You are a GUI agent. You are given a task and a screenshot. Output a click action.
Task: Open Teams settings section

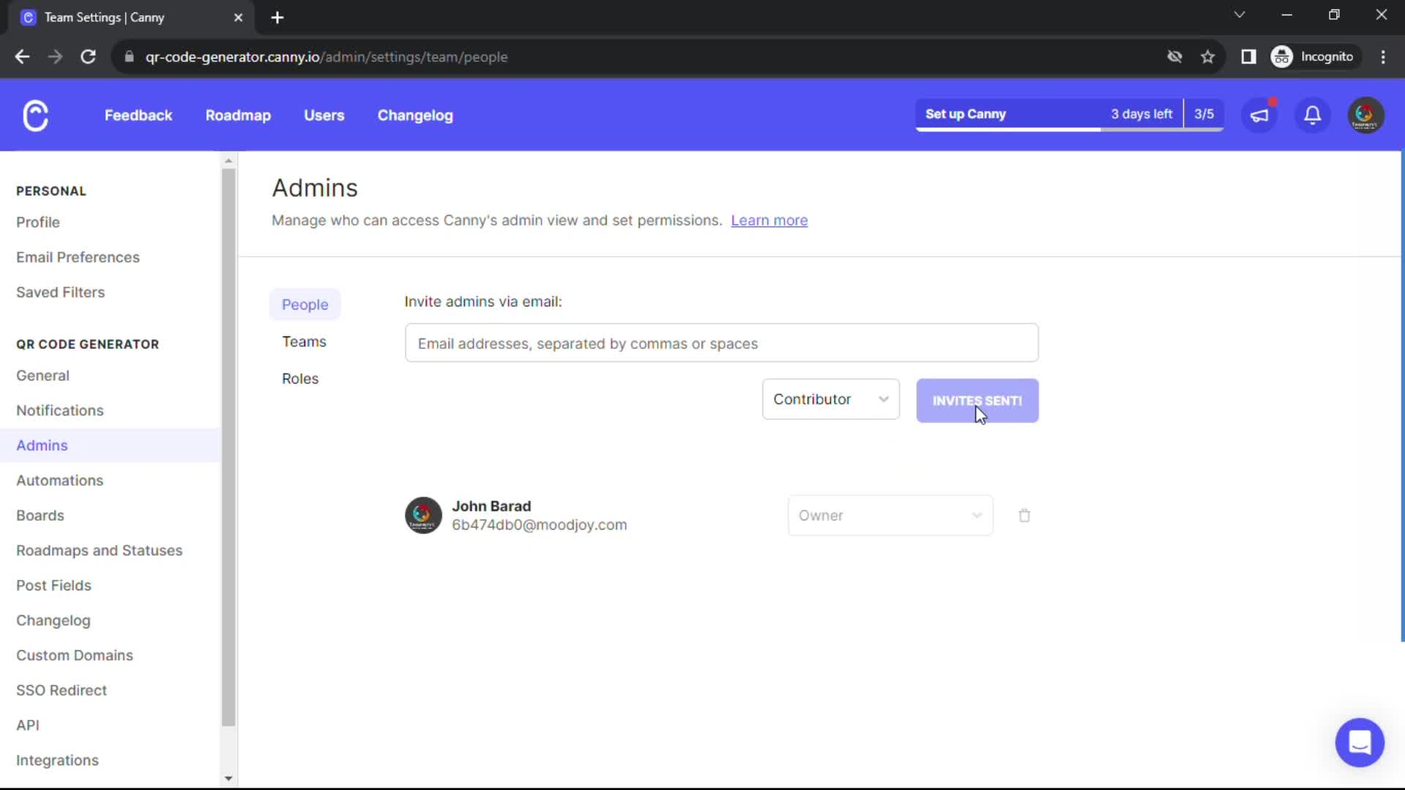[x=305, y=342]
